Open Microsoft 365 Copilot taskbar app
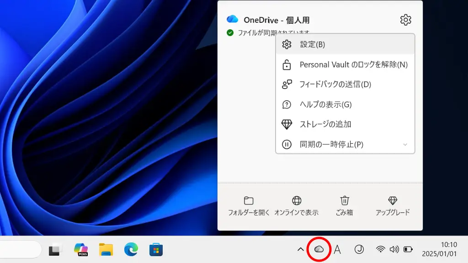 pyautogui.click(x=81, y=249)
